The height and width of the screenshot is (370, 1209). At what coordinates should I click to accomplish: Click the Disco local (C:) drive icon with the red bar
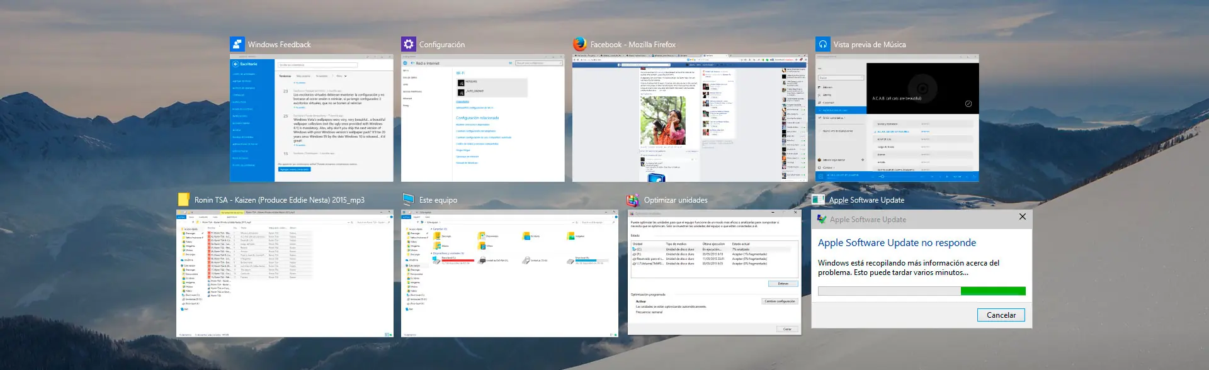tap(436, 260)
